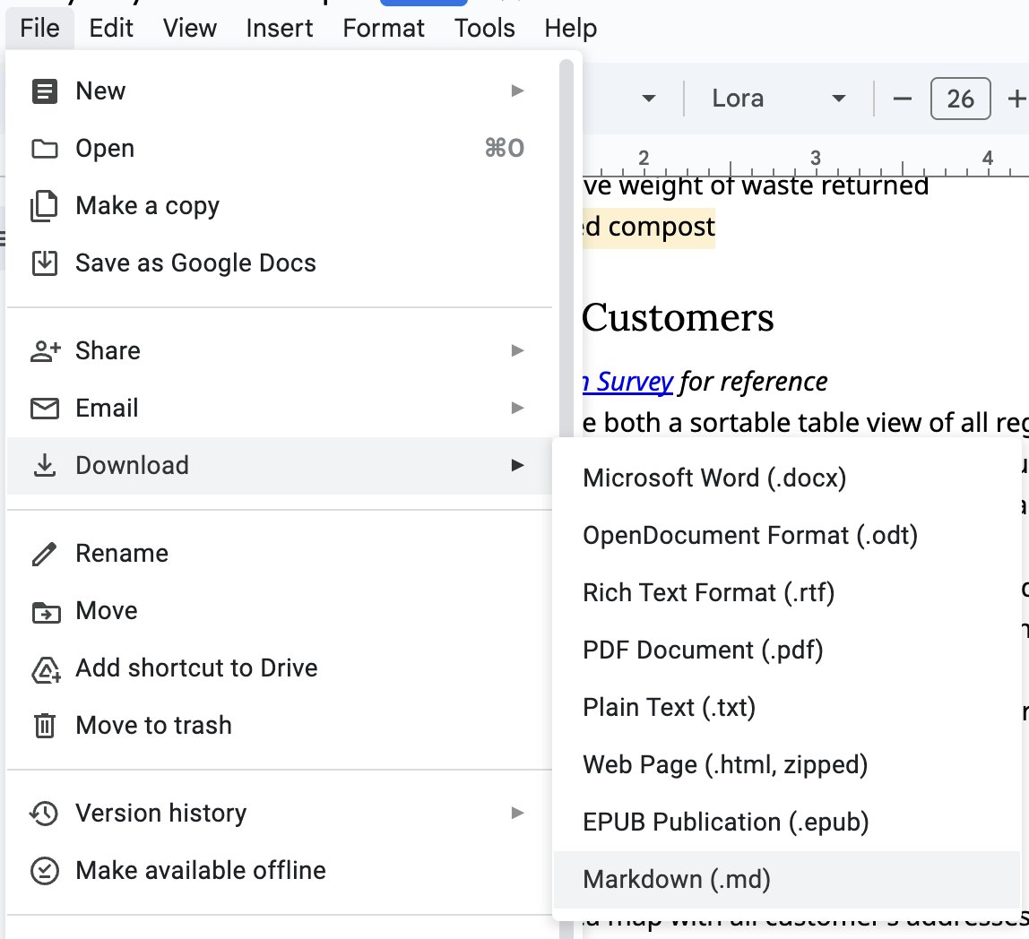
Task: Open the Lora font dropdown
Action: [778, 99]
